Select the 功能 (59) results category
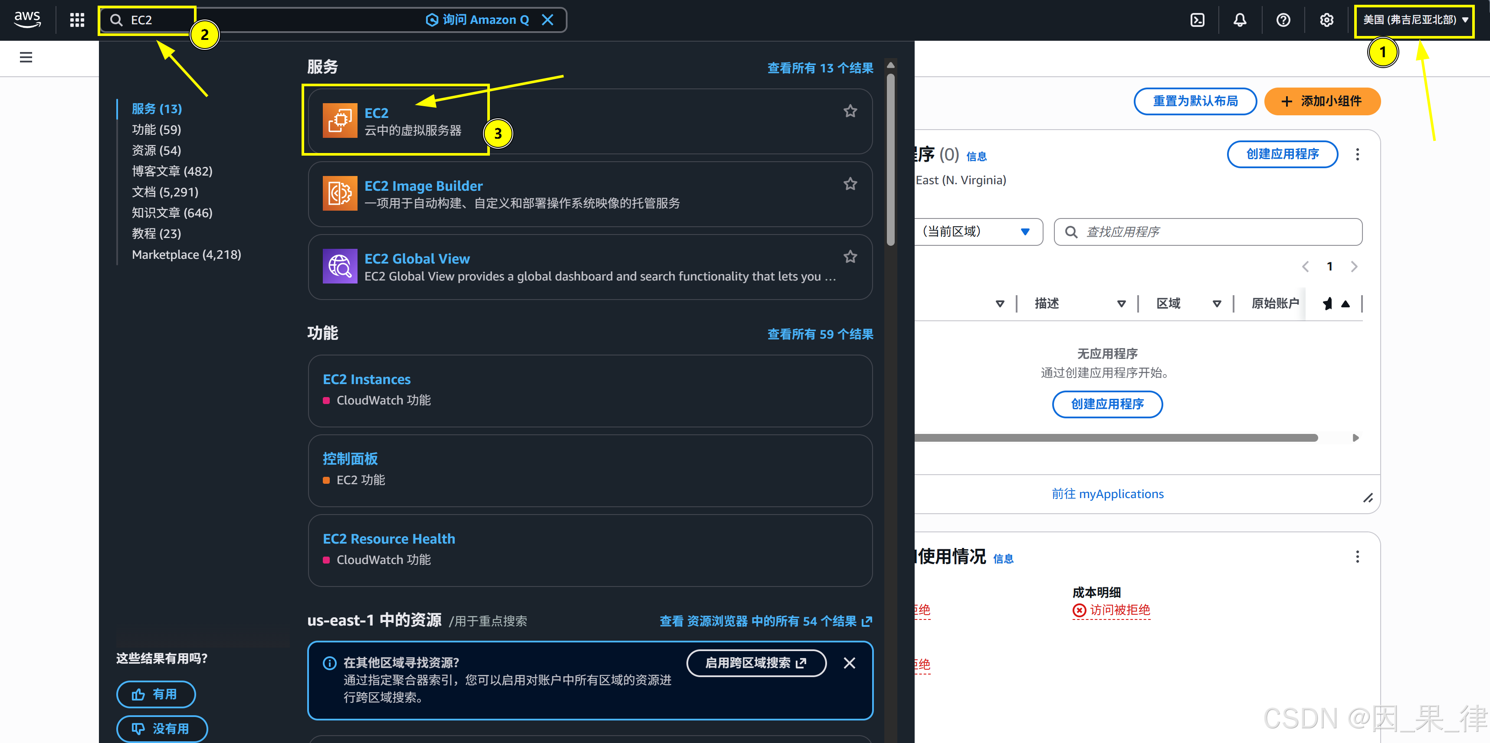The image size is (1490, 743). (x=156, y=130)
